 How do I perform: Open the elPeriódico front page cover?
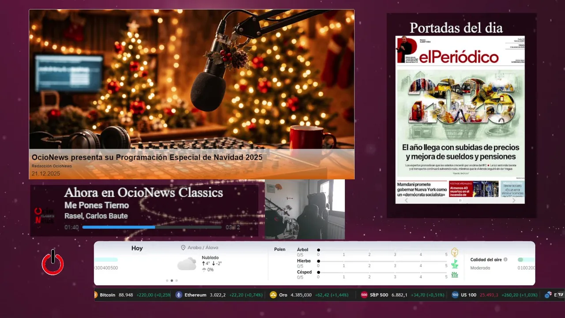460,119
